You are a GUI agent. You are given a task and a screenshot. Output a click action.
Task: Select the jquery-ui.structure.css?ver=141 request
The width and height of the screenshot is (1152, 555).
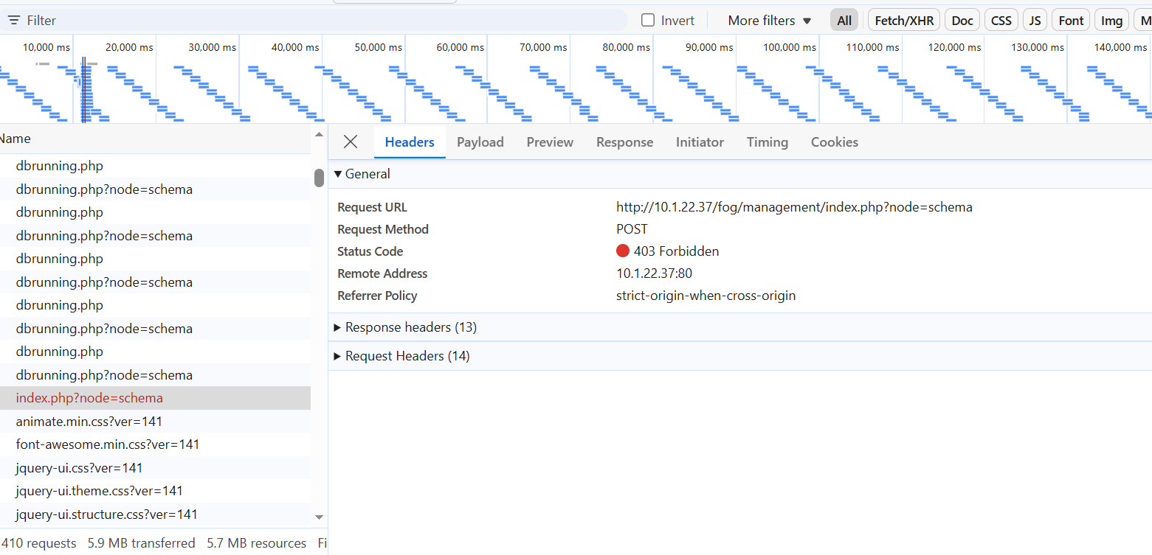[155, 514]
